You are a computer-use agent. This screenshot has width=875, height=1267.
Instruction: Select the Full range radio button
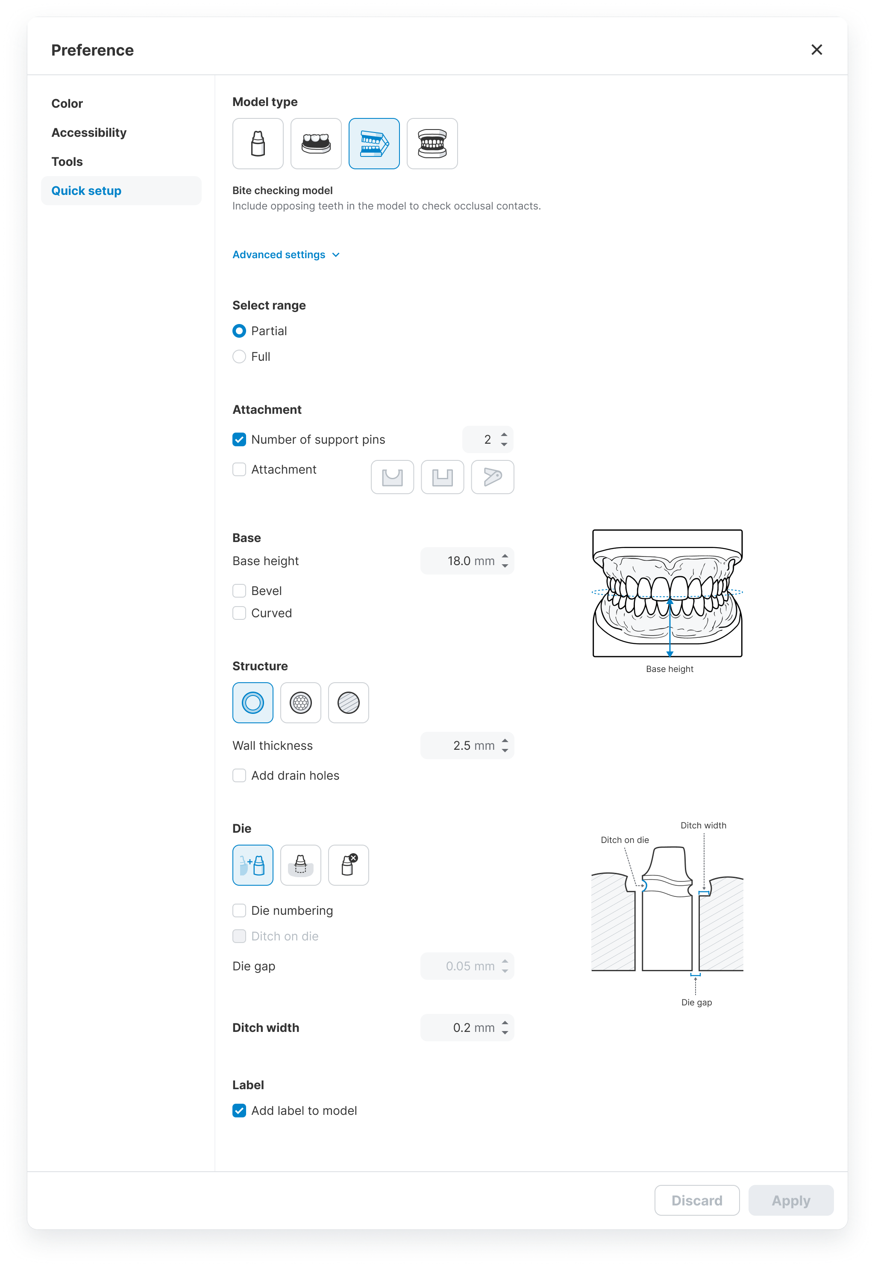click(239, 357)
